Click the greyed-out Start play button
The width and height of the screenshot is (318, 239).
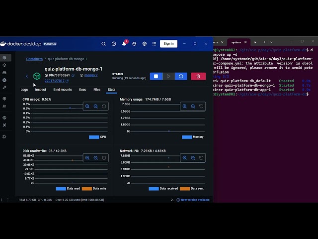click(168, 76)
